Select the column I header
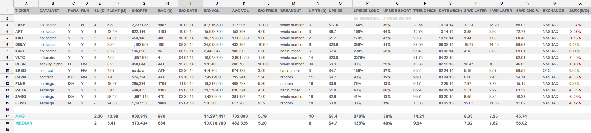 pos(190,3)
